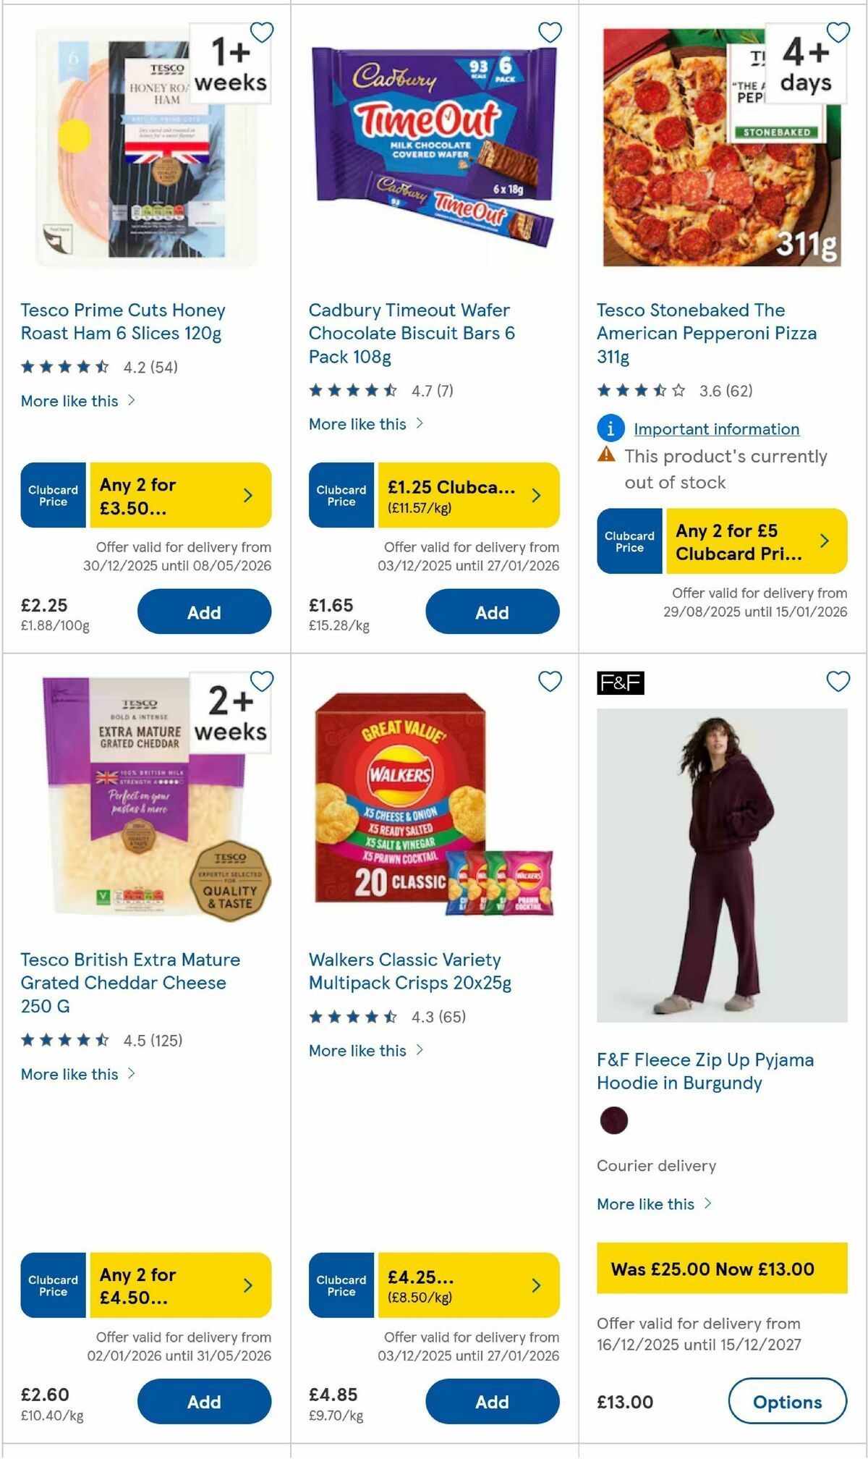Open More like this for the ham
Viewport: 868px width, 1459px height.
72,401
